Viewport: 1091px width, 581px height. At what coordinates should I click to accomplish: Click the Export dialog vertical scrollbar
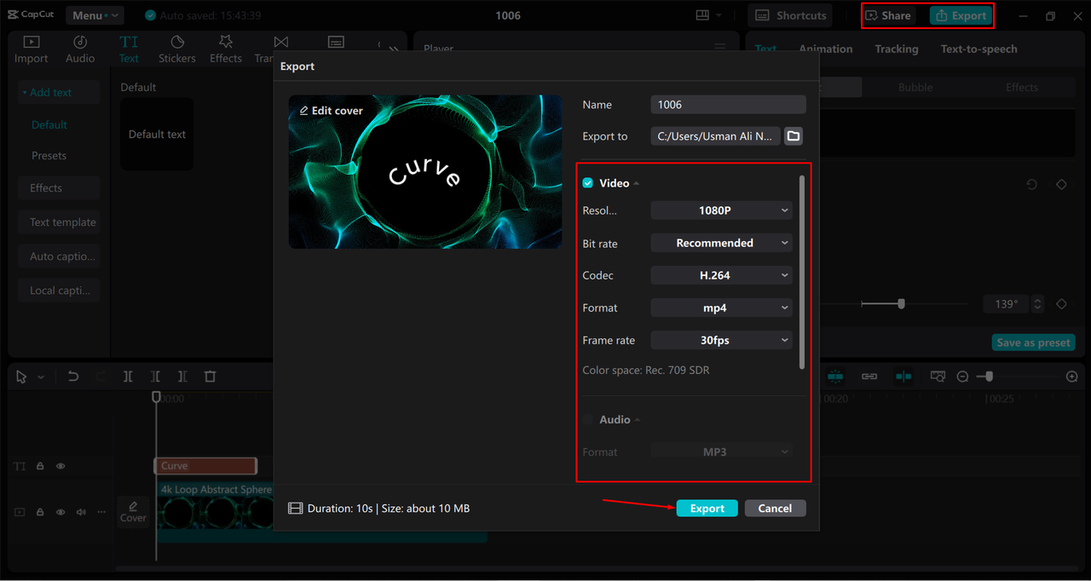pos(801,273)
